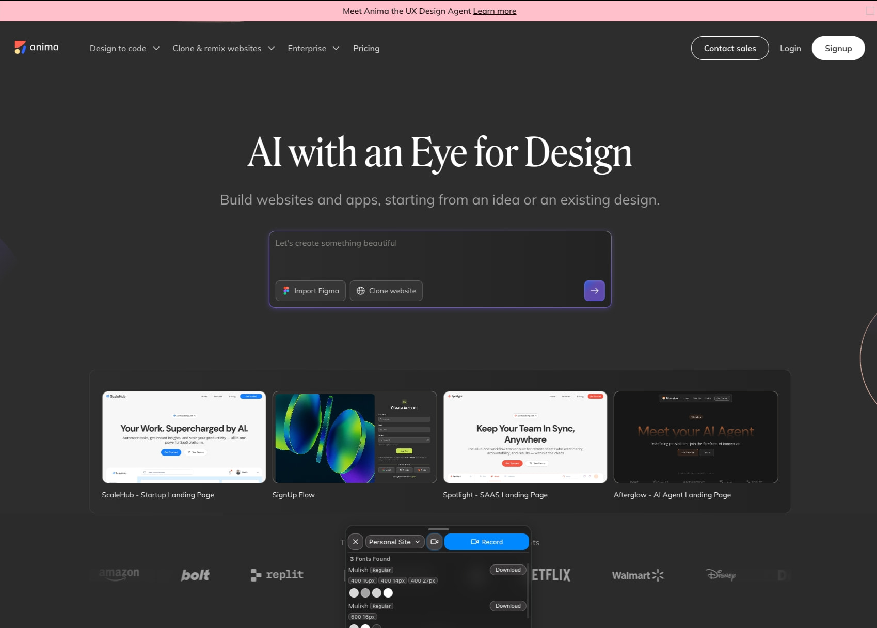Click the amazon logo
The image size is (877, 628).
[x=119, y=575]
